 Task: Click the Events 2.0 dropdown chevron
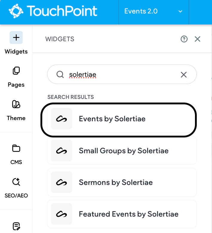coord(180,11)
